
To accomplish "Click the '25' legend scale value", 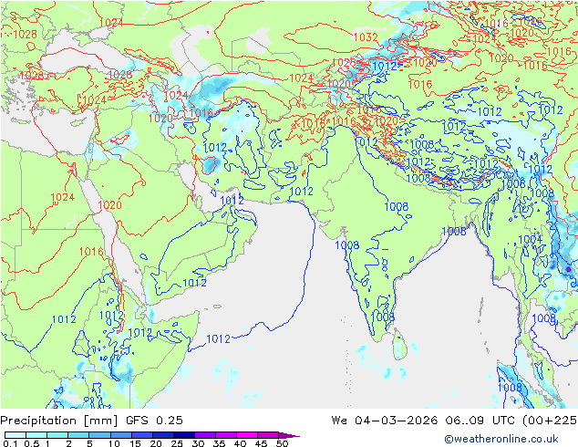I will click(x=177, y=443).
